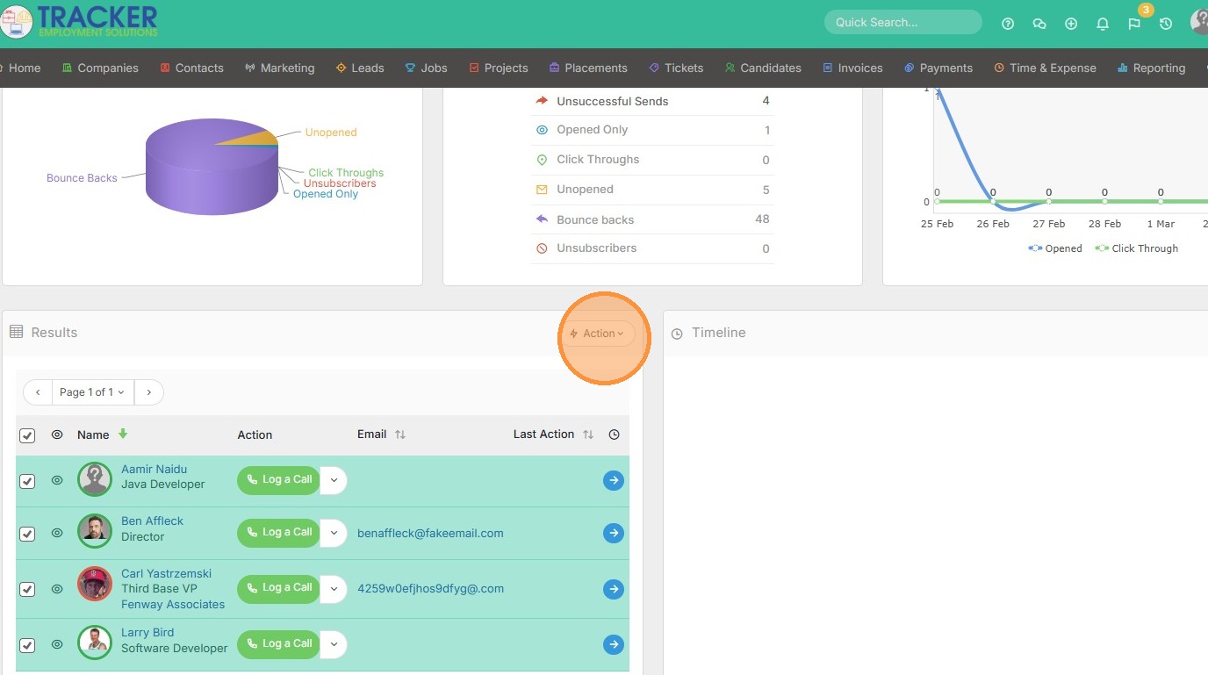Open the help question mark icon
Image resolution: width=1208 pixels, height=675 pixels.
(1008, 25)
